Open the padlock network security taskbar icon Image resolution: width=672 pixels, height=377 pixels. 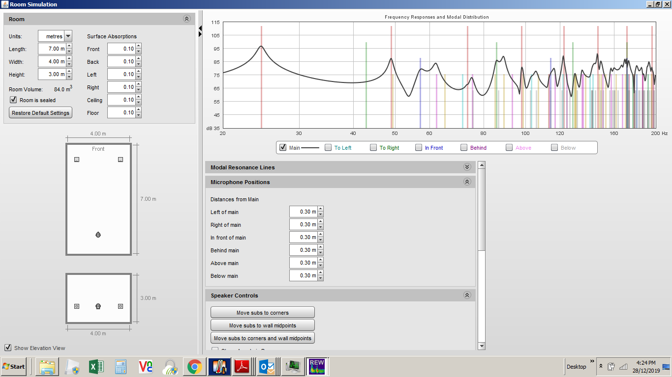pos(170,367)
